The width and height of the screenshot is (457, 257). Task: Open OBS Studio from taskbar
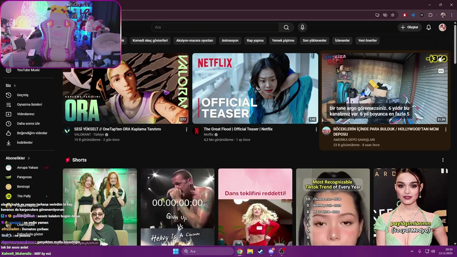pyautogui.click(x=281, y=251)
